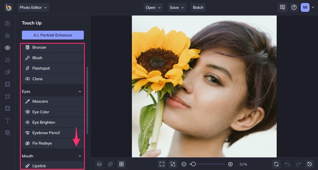
Task: Click the BeFunky logo icon
Action: pos(8,7)
